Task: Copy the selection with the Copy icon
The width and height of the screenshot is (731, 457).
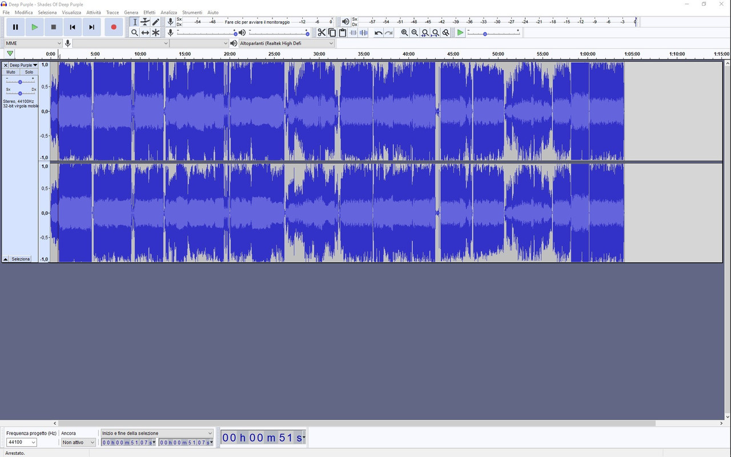Action: pos(332,33)
